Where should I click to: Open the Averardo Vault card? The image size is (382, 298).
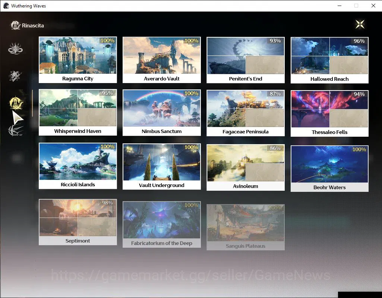coord(162,60)
